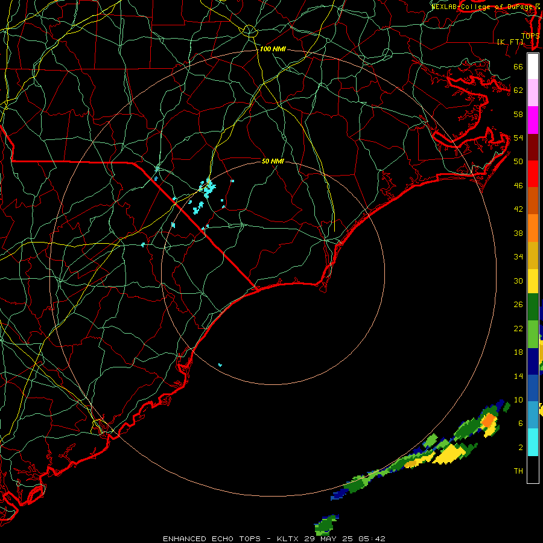This screenshot has width=543, height=543.
Task: Click the "30" legend value
Action: pyautogui.click(x=518, y=281)
